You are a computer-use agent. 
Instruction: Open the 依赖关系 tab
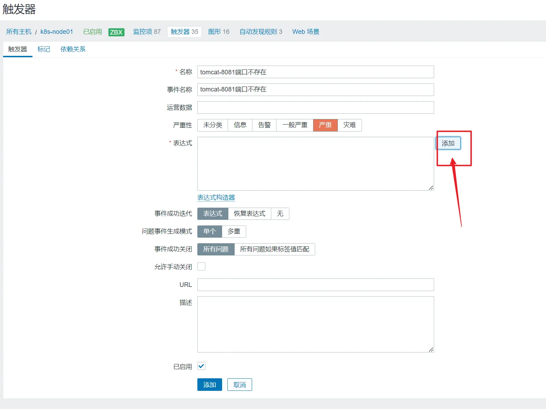coord(73,49)
